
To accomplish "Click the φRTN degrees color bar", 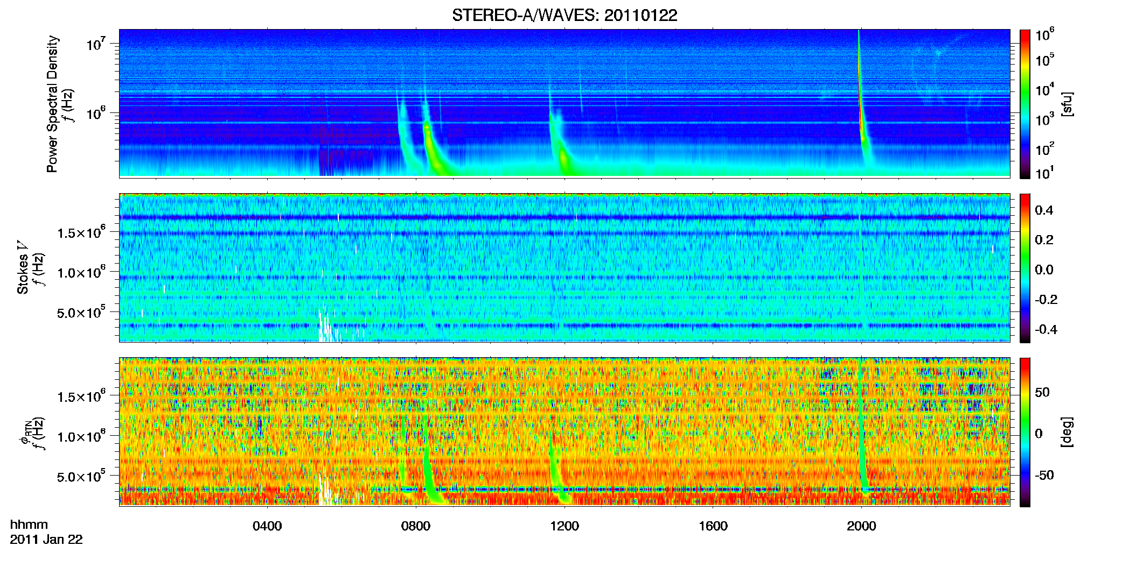I will [x=1025, y=432].
